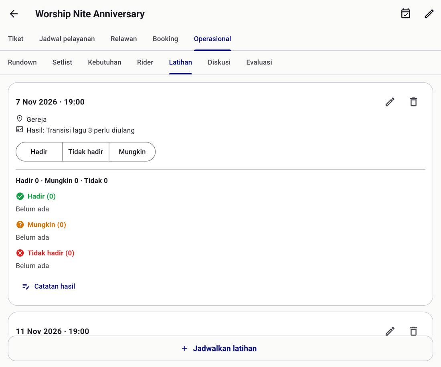Click the Gereja location text

(36, 120)
